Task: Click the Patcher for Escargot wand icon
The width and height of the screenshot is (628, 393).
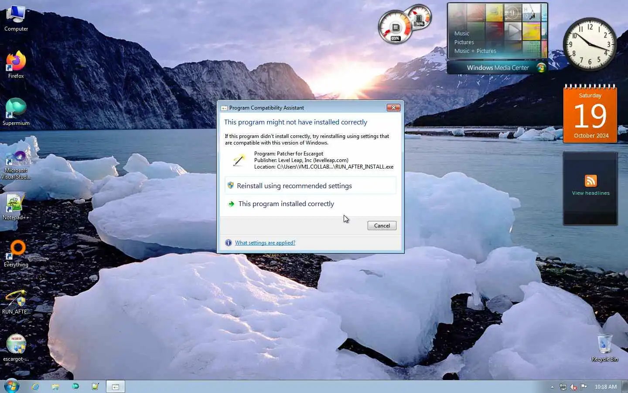Action: (x=239, y=160)
